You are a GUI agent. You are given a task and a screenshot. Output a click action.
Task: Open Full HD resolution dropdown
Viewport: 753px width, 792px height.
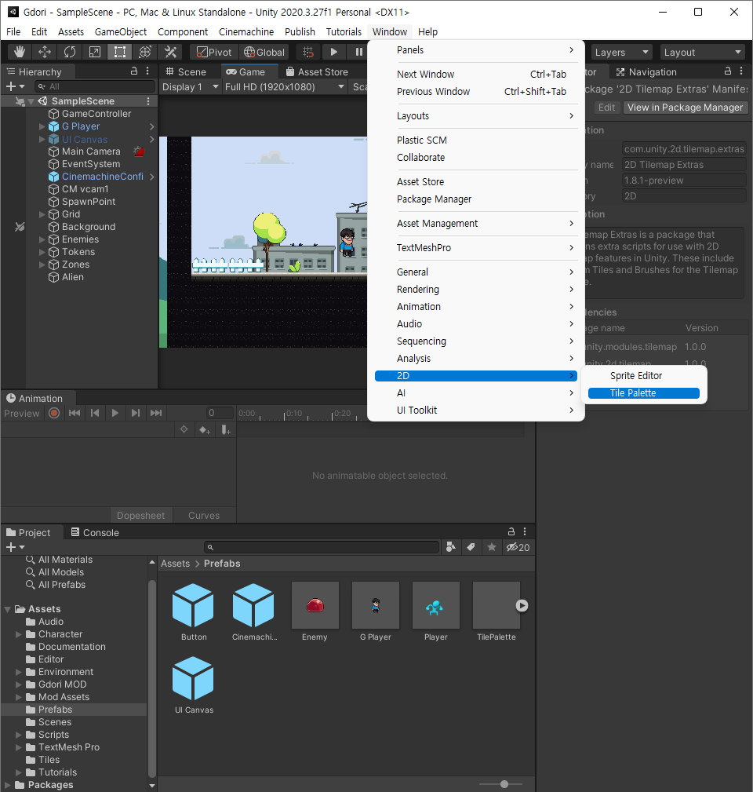tap(285, 87)
